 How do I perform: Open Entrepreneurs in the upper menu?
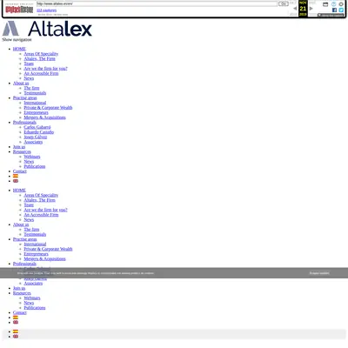point(37,113)
